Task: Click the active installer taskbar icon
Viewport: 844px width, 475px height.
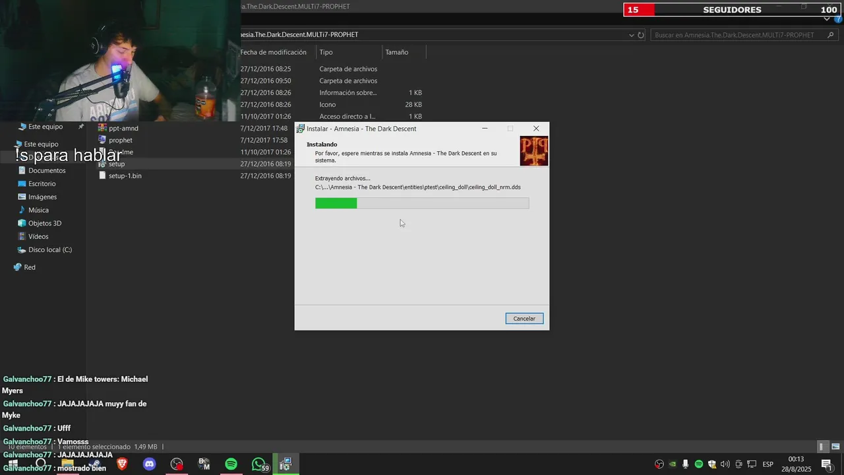Action: coord(286,464)
